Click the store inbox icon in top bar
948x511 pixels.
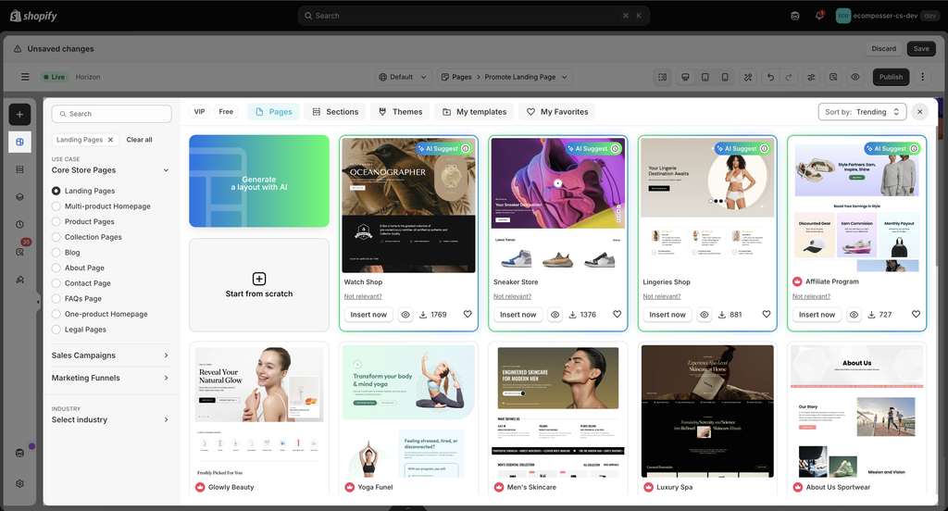(x=795, y=16)
